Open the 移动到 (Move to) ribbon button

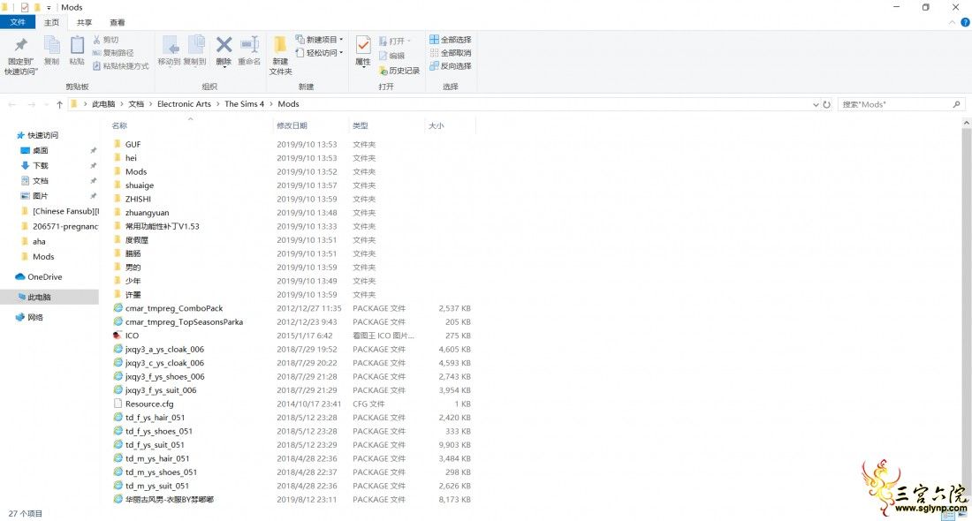point(170,51)
